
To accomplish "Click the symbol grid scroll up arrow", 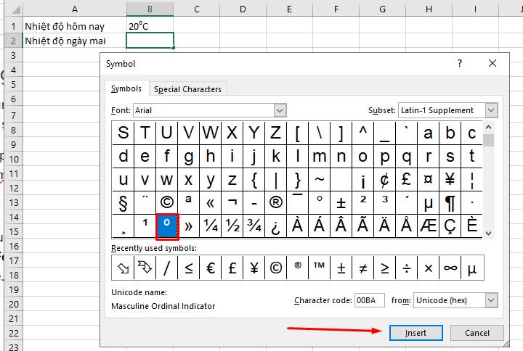I will (x=489, y=127).
